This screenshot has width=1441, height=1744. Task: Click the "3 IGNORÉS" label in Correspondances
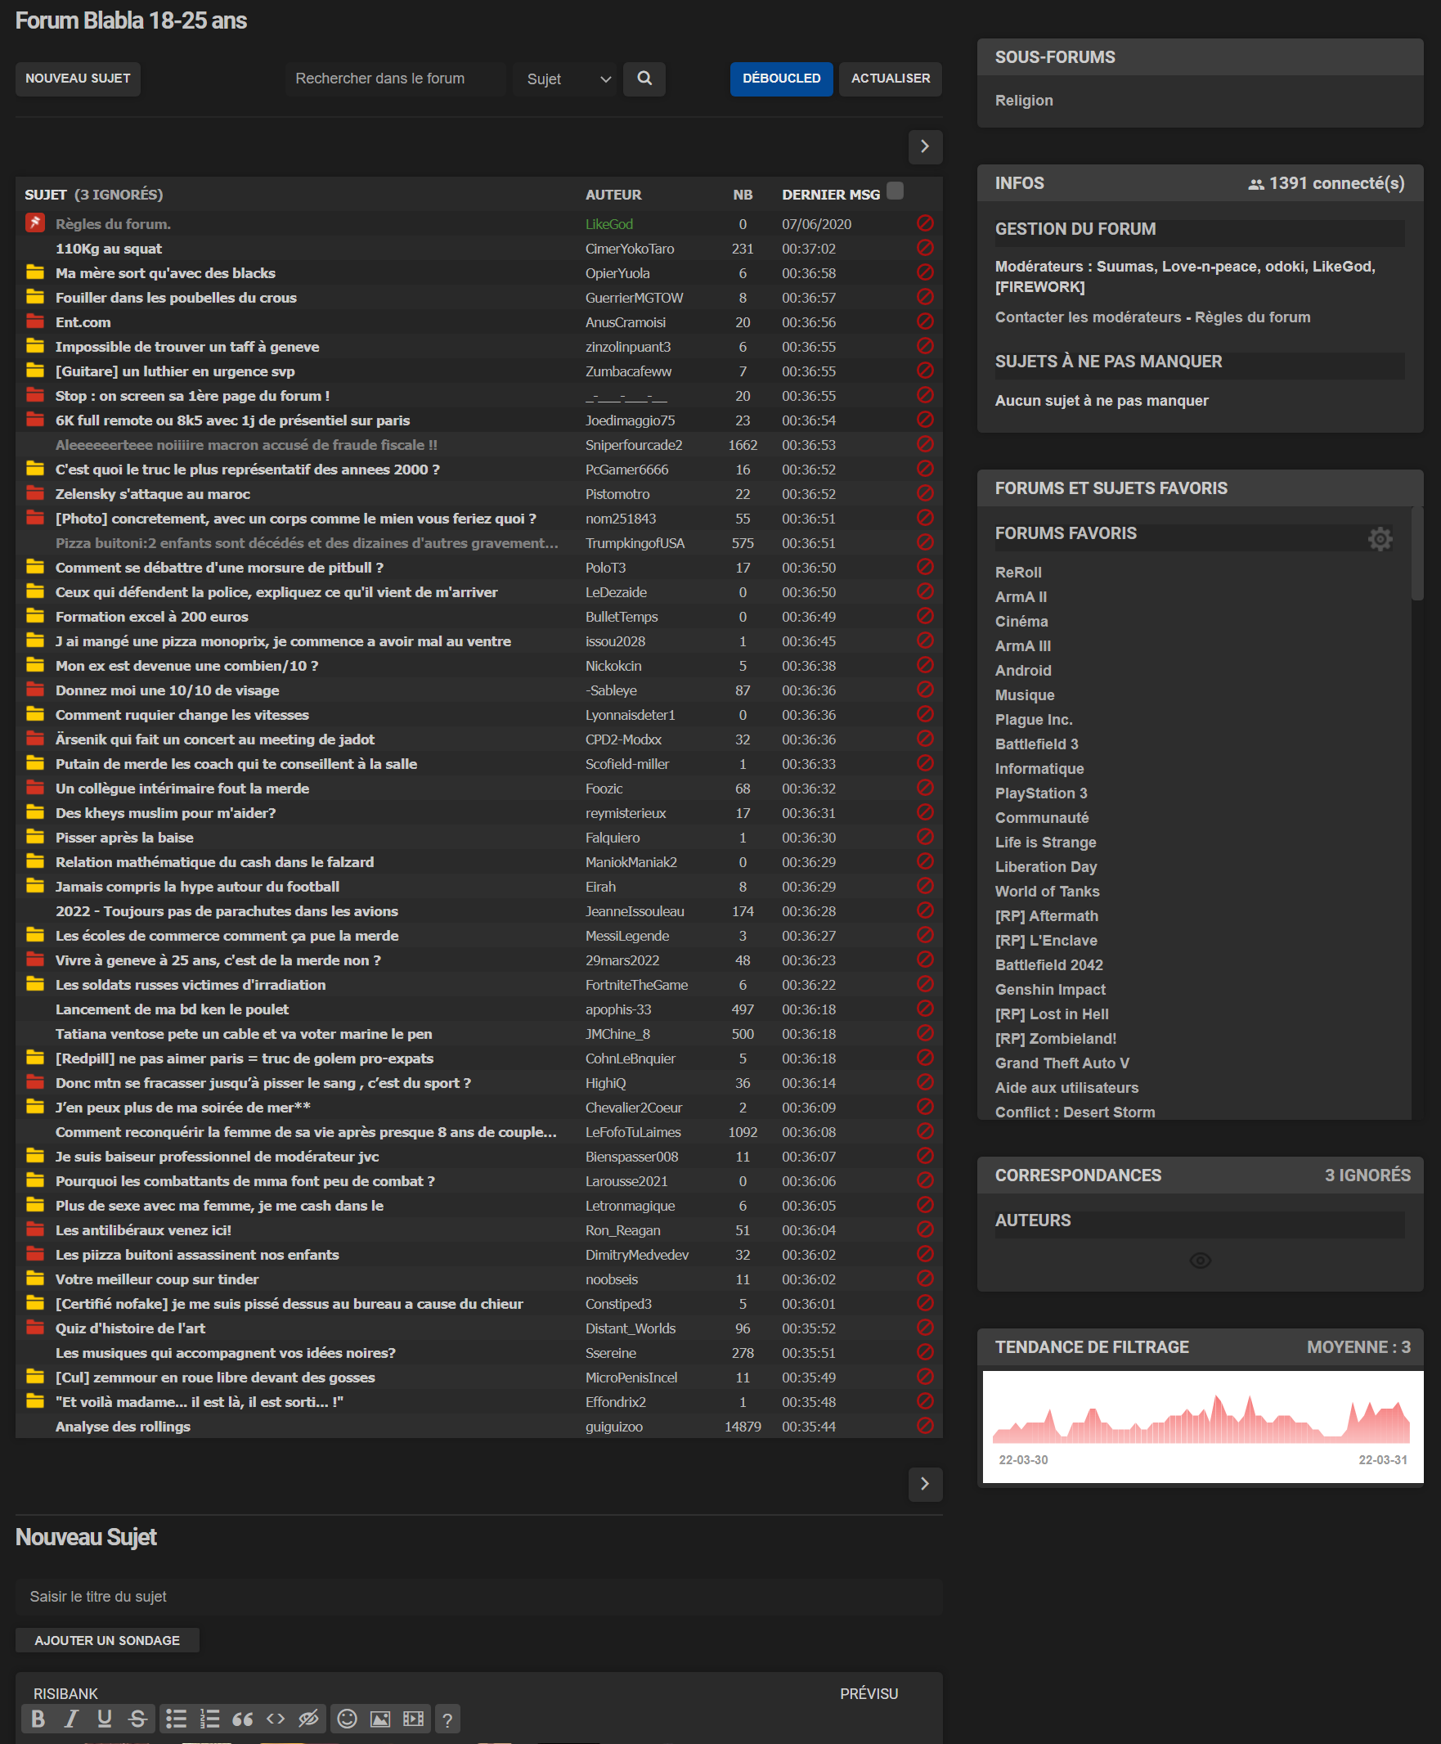1367,1175
